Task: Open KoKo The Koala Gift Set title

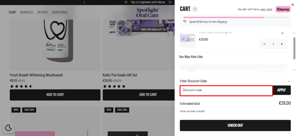Action: [120, 75]
